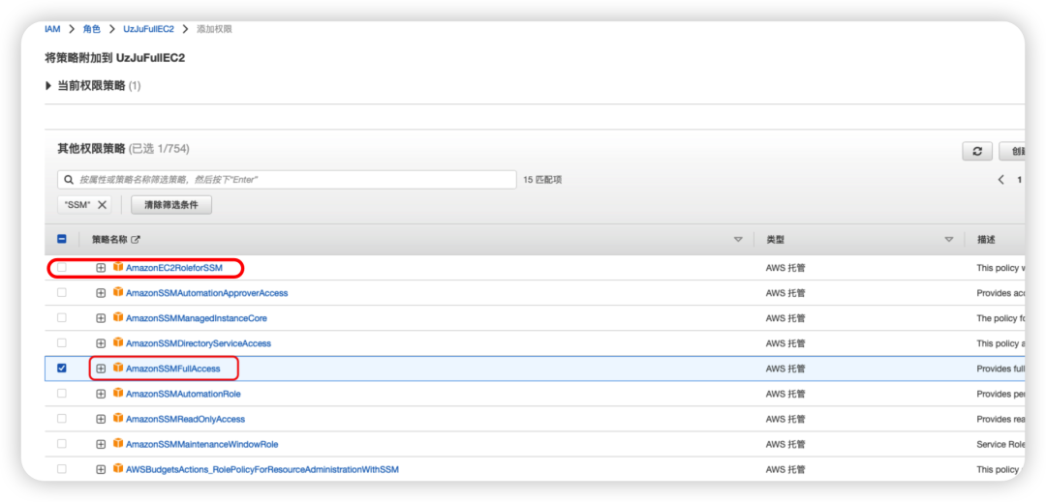Open AmazonEC2RoleforSSM policy link
This screenshot has width=1046, height=502.
tap(174, 268)
